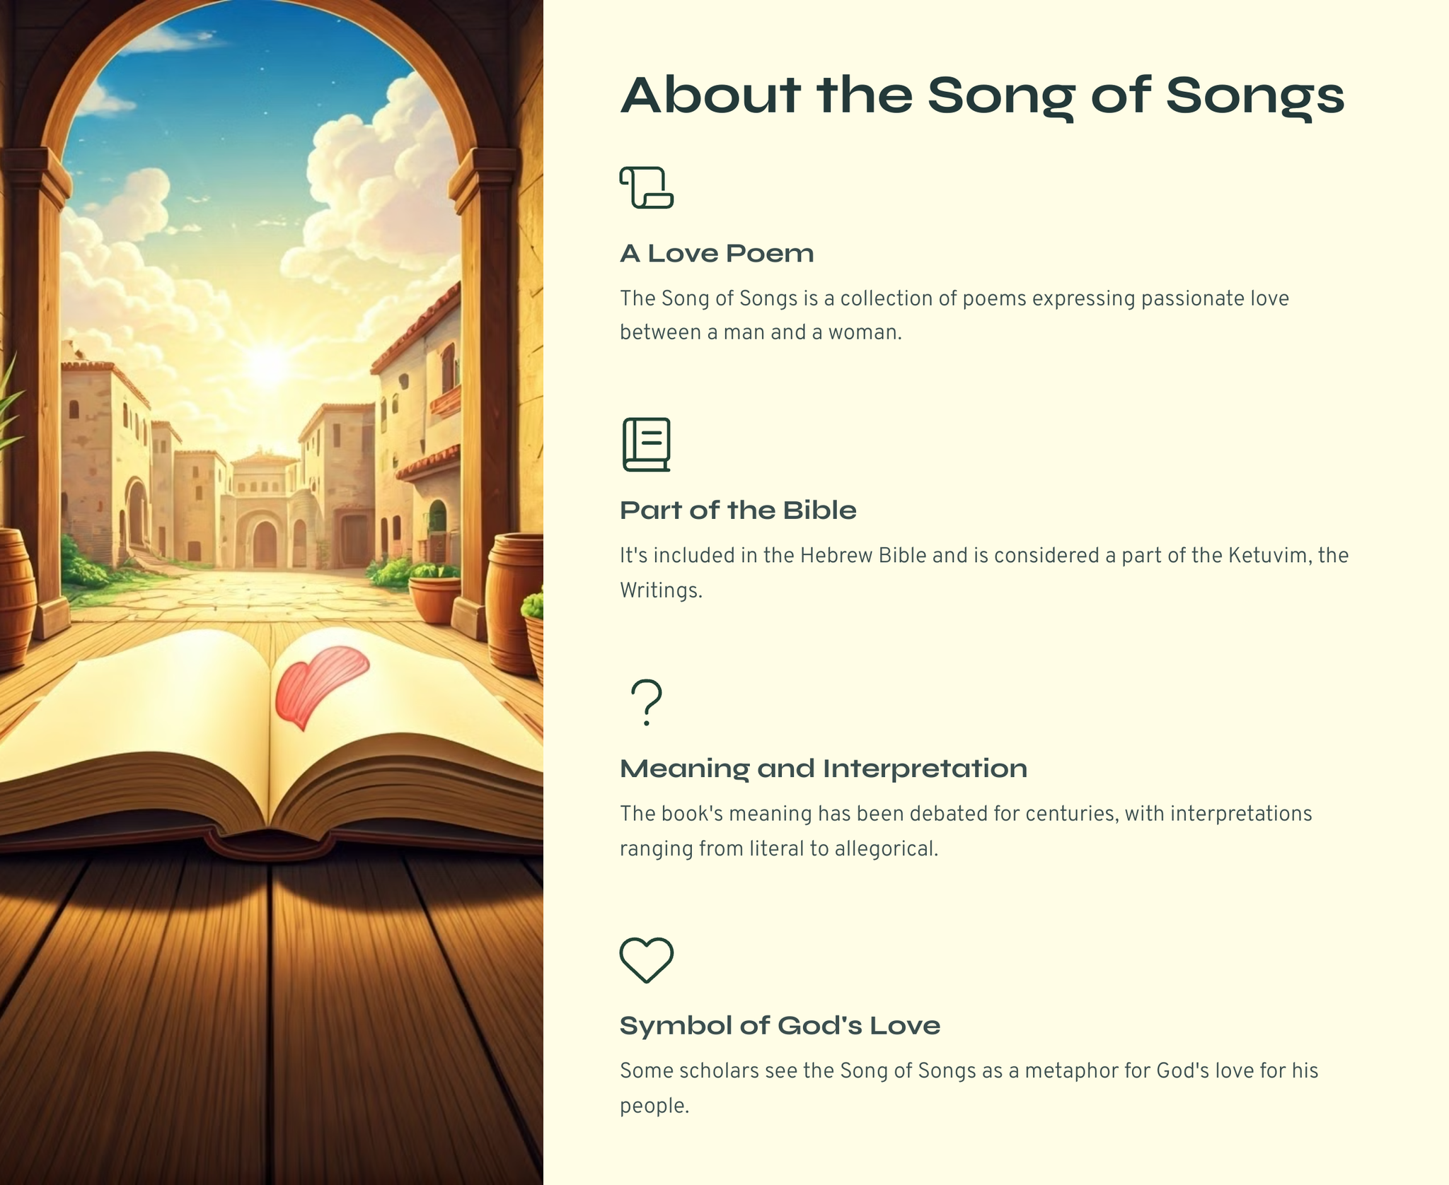Select the 'Symbol of God's Love' heading
The width and height of the screenshot is (1449, 1185).
(x=780, y=1026)
